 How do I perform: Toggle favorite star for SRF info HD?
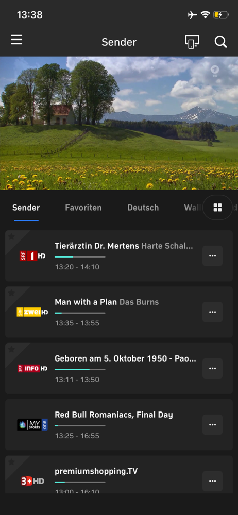pos(11,349)
